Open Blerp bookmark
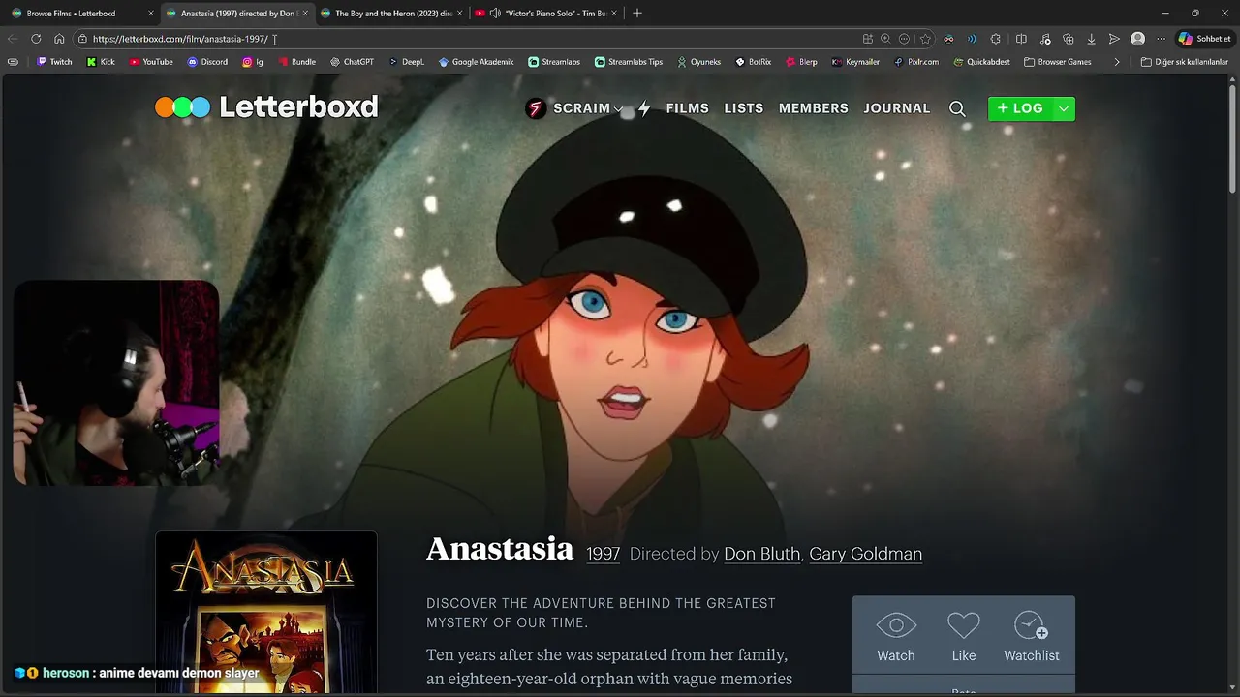Image resolution: width=1240 pixels, height=697 pixels. coord(801,62)
